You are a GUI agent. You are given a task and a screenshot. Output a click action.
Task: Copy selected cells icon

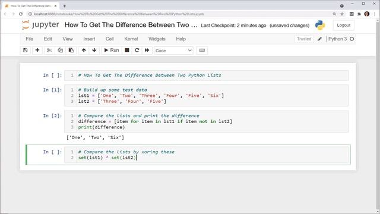pos(61,50)
